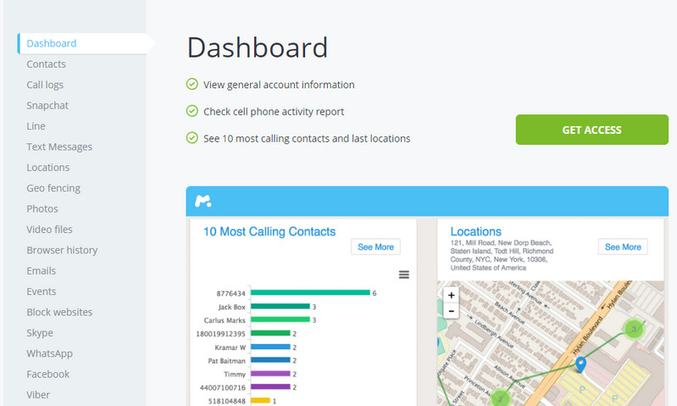This screenshot has width=677, height=406.
Task: Click green cluster marker labeled 3
Action: (634, 329)
